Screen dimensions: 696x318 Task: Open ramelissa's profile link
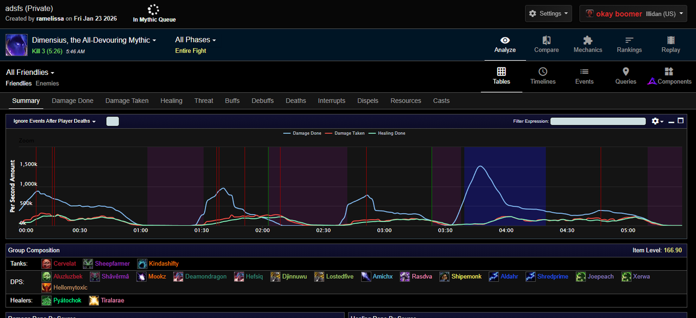(50, 18)
